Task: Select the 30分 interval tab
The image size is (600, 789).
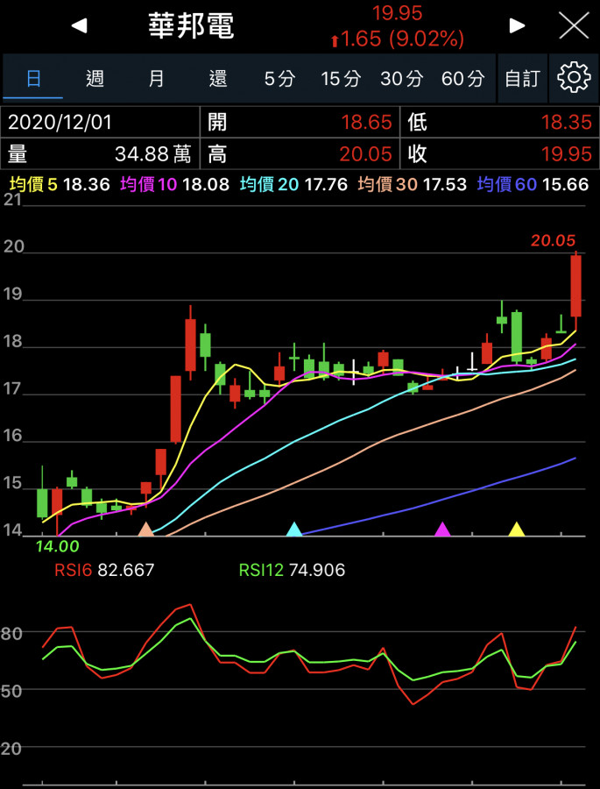Action: point(402,78)
